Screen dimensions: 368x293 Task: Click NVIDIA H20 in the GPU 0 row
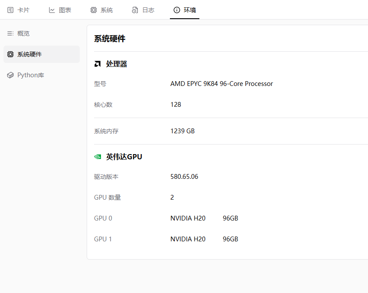188,218
